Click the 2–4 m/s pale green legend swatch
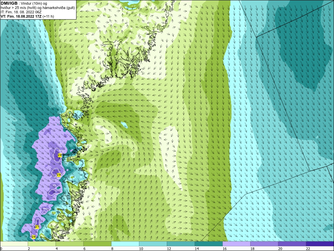Screen dimensions: 334x251 pos(42,244)
